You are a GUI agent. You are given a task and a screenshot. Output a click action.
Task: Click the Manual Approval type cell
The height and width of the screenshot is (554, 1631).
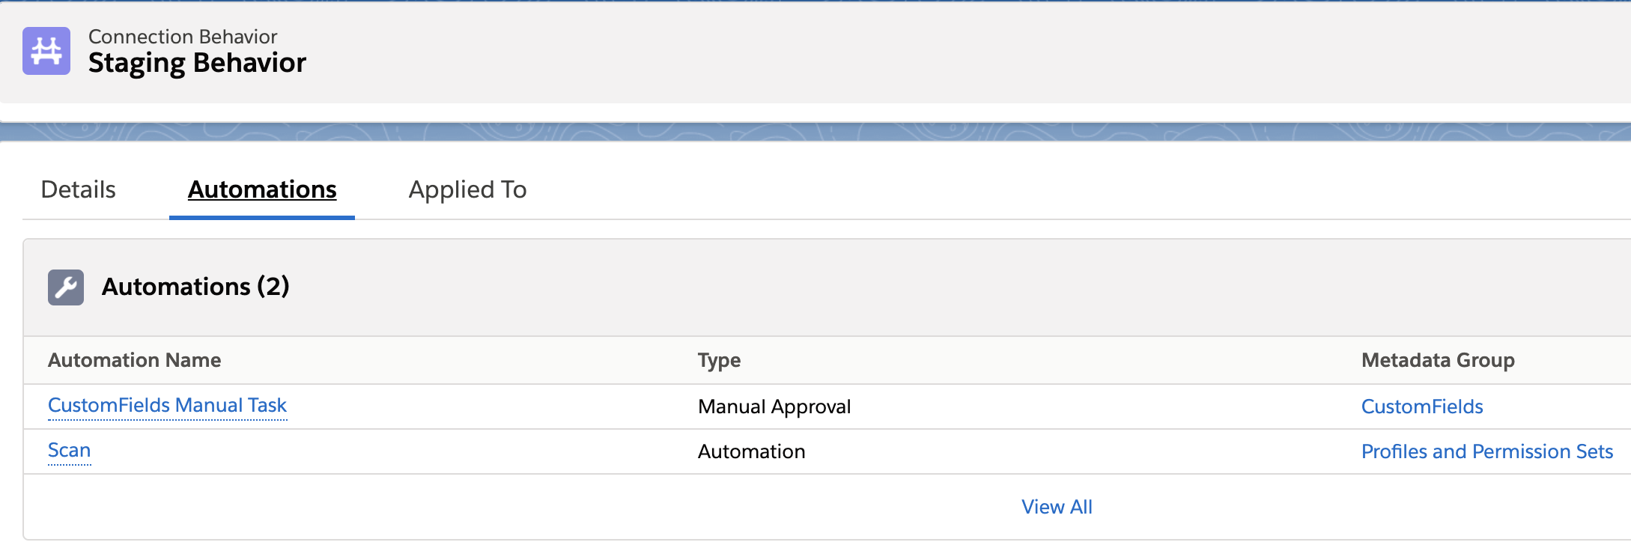tap(774, 407)
